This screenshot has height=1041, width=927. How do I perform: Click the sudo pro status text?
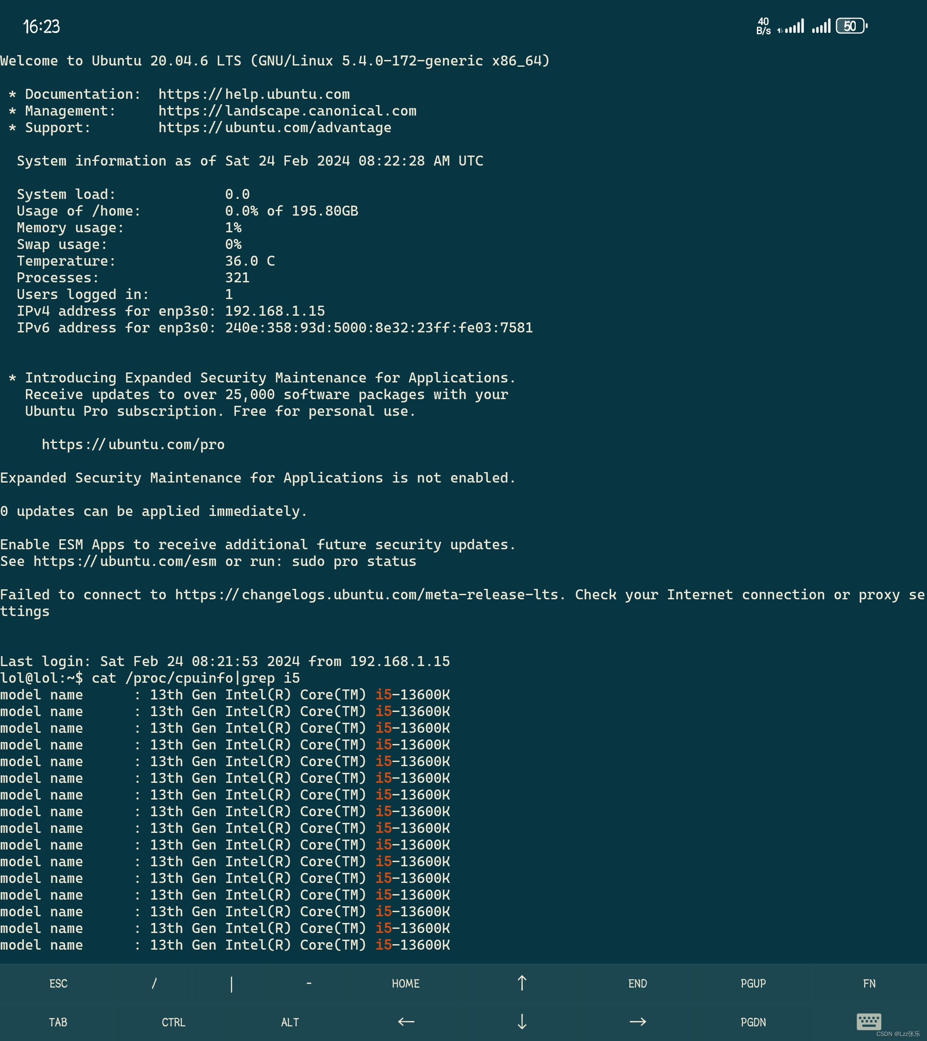[353, 561]
